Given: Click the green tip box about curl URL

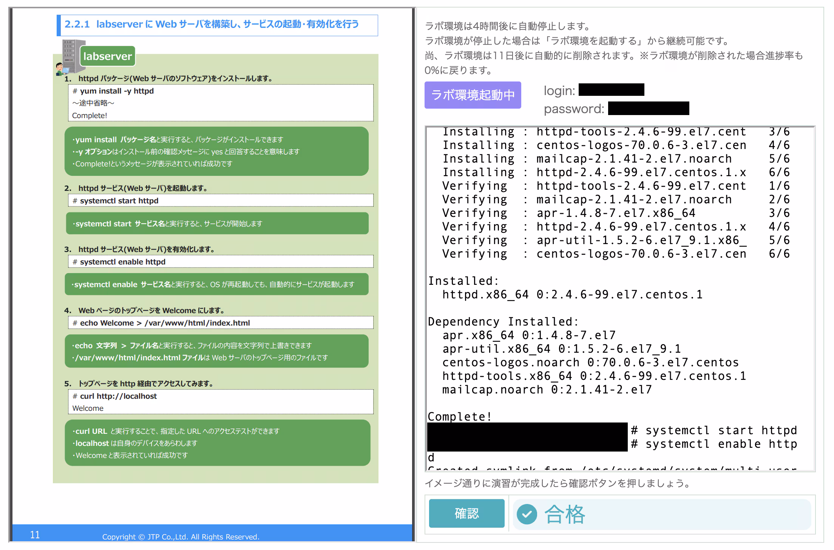Looking at the screenshot, I should pos(217,443).
